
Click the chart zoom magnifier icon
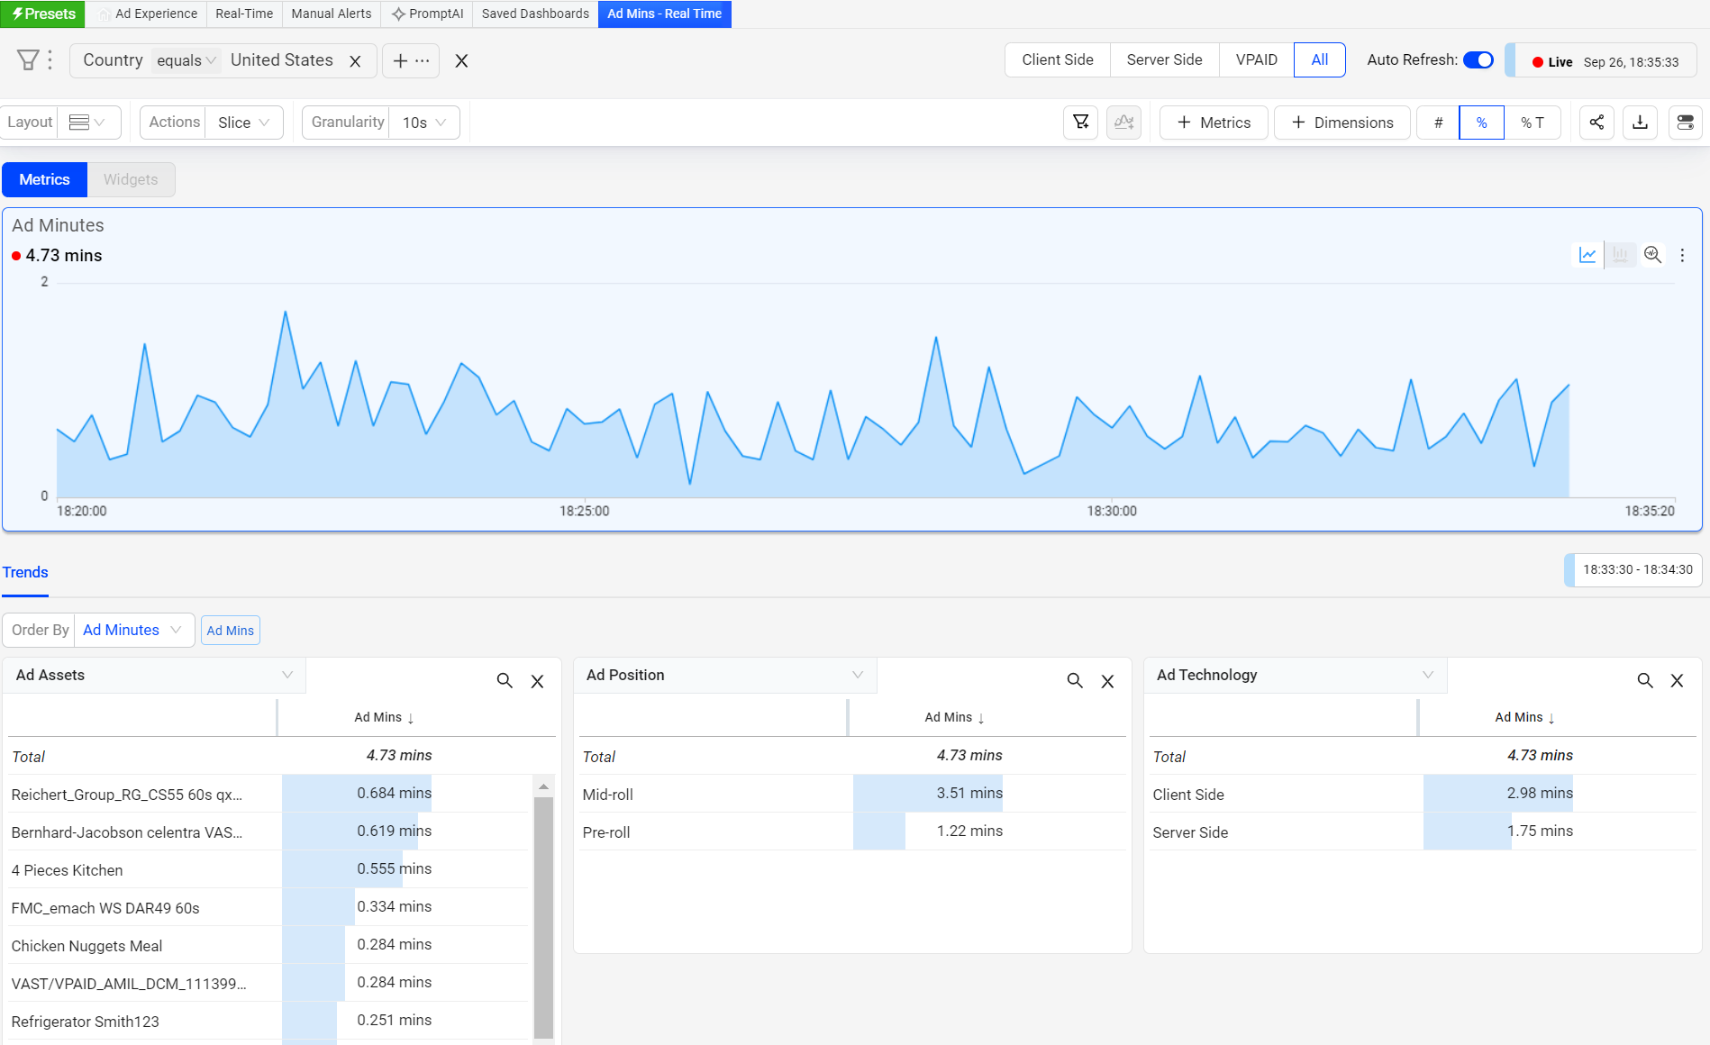(1652, 255)
